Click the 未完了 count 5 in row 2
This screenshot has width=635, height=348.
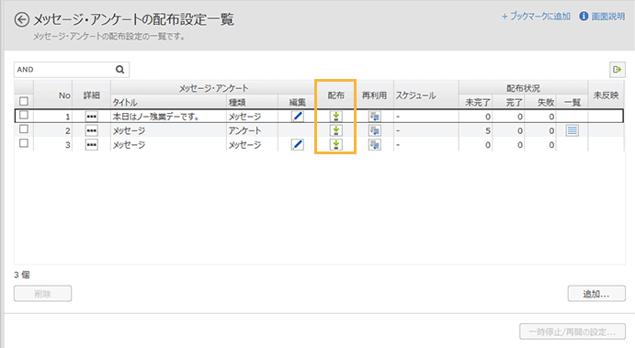pos(488,130)
